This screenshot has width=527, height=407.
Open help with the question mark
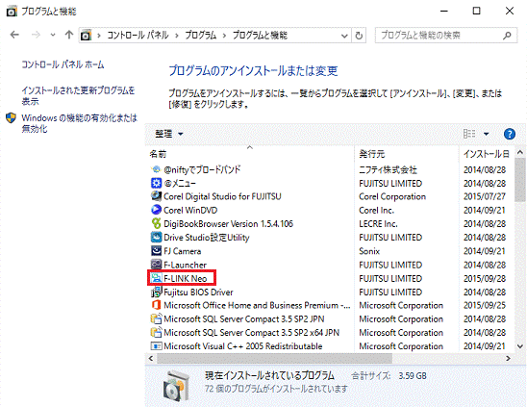pos(510,134)
